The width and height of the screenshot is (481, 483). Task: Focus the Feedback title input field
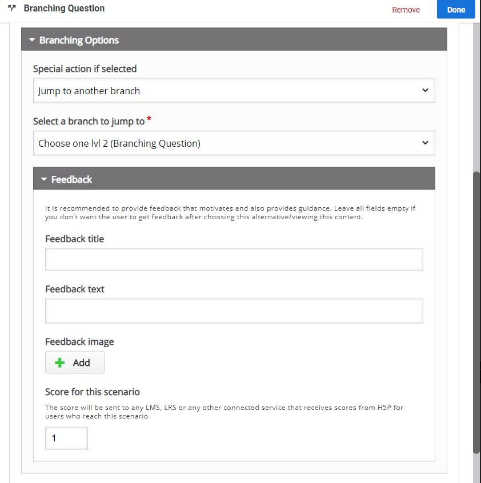point(234,259)
